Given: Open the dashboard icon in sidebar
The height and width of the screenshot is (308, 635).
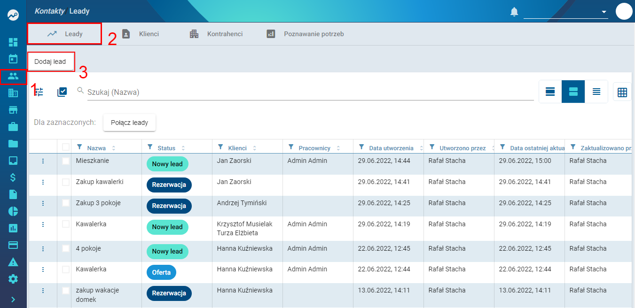Looking at the screenshot, I should pos(13,42).
